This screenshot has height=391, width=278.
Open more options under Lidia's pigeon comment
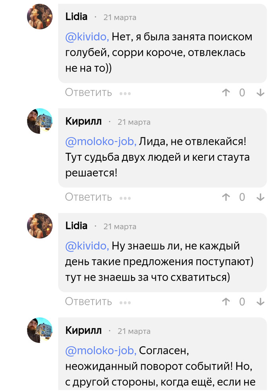tap(125, 94)
